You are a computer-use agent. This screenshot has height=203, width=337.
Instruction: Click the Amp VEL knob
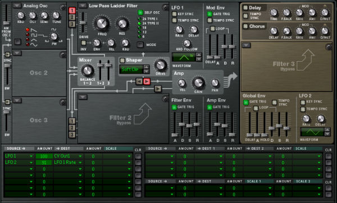pyautogui.click(x=182, y=83)
